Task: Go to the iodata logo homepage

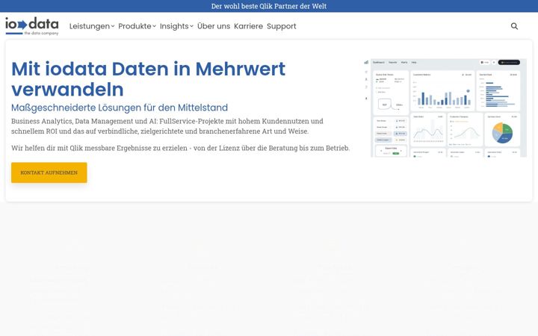Action: 32,26
